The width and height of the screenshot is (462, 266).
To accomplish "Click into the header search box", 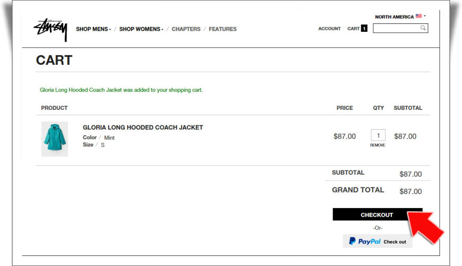I will click(400, 28).
